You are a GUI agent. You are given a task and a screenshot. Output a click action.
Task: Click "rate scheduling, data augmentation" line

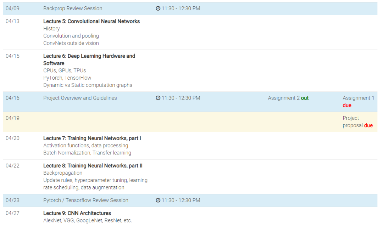pyautogui.click(x=84, y=188)
